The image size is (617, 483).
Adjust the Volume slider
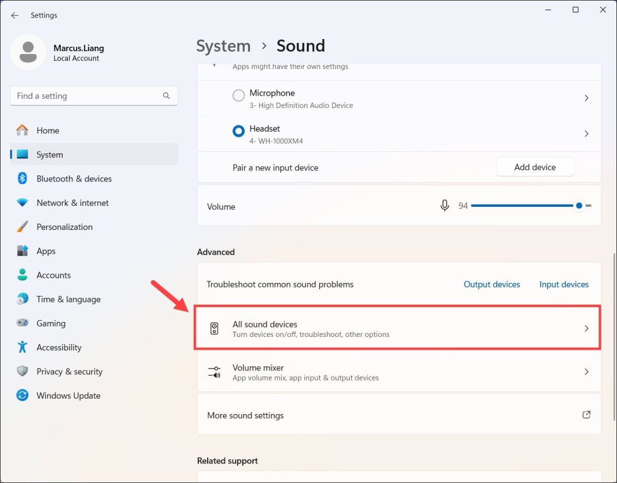(x=579, y=205)
